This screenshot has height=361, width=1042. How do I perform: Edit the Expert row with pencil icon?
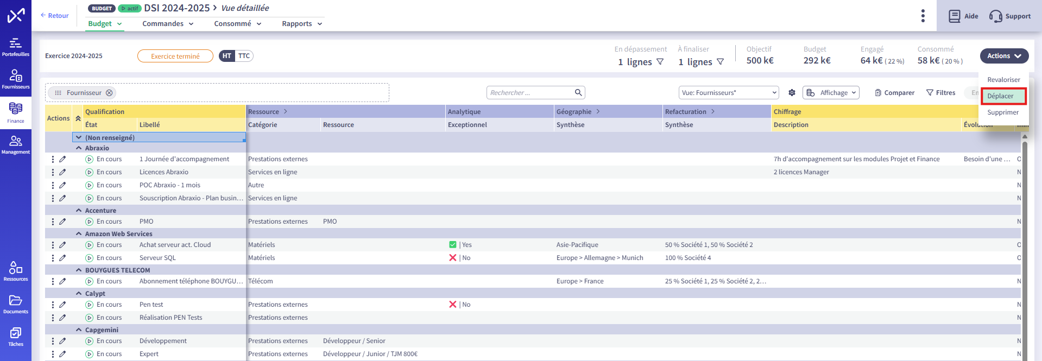pyautogui.click(x=62, y=354)
